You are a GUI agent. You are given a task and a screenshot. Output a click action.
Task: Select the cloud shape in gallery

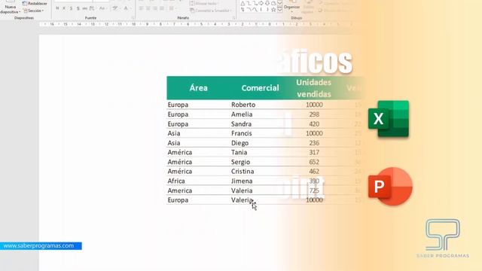pyautogui.click(x=273, y=3)
